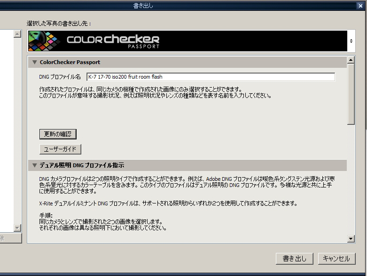Click the line starting X-Rite デュアルイルミナント
This screenshot has height=276, width=367.
168,203
